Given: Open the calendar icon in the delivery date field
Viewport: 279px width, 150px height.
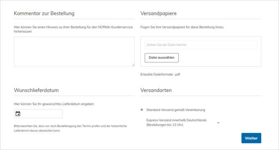Looking at the screenshot, I should [18, 114].
